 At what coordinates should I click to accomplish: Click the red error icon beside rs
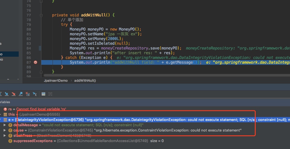(x=5, y=109)
